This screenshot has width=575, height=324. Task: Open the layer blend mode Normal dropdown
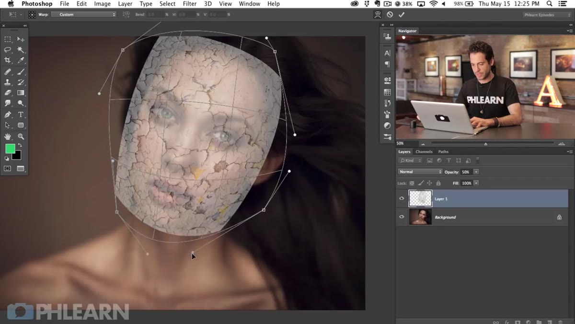click(x=420, y=172)
